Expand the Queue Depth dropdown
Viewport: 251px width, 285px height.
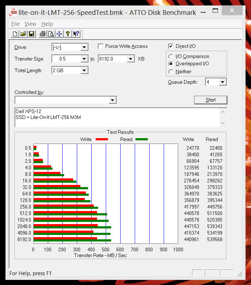pos(223,82)
